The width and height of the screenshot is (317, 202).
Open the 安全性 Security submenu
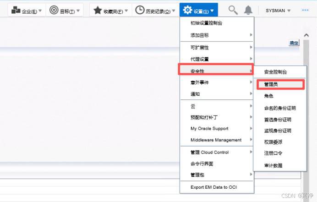tap(216, 69)
